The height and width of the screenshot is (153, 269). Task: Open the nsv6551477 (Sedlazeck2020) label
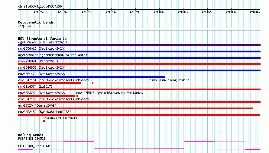click(x=42, y=74)
